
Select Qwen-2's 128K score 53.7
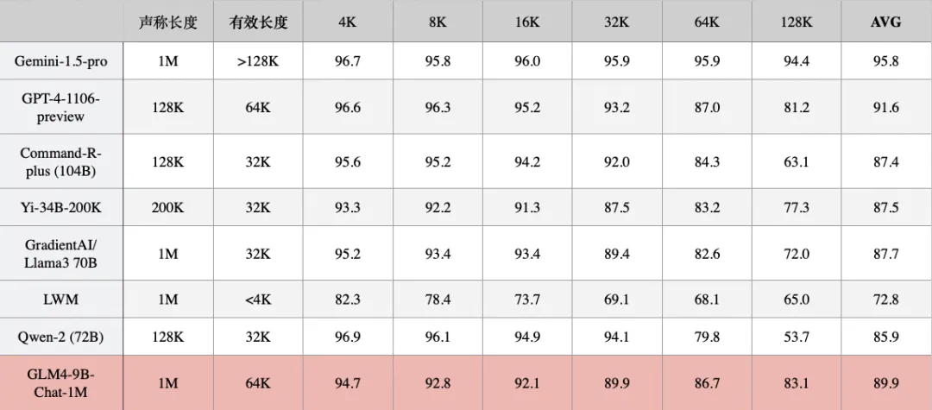[x=796, y=337]
